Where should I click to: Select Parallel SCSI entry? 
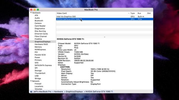(40, 55)
